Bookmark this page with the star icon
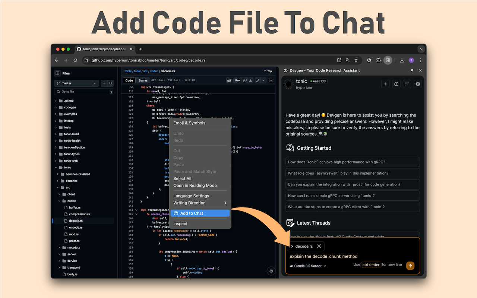The image size is (477, 298). tap(356, 60)
